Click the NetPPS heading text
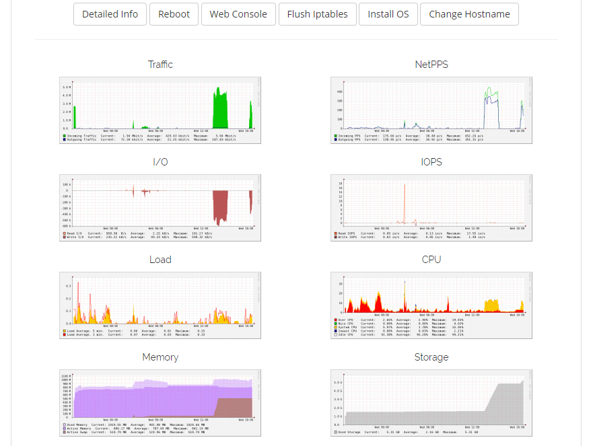The height and width of the screenshot is (446, 593). pos(431,65)
